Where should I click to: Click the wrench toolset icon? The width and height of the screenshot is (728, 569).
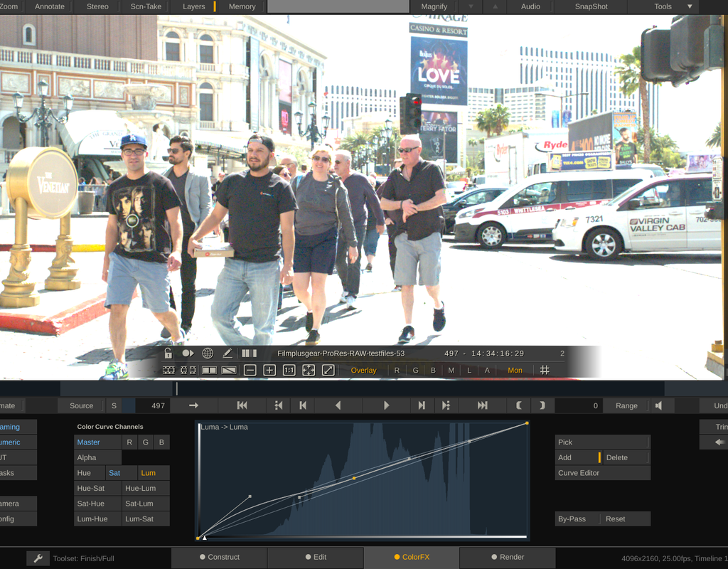point(38,558)
